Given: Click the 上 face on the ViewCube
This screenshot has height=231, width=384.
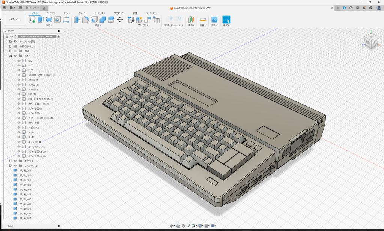Looking at the screenshot, I should 370,36.
